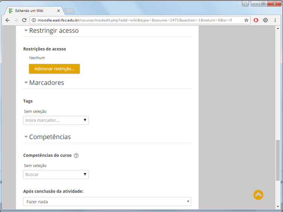Screen dimensions: 283x212
Task: Go back using the browser back arrow
Action: [7, 20]
